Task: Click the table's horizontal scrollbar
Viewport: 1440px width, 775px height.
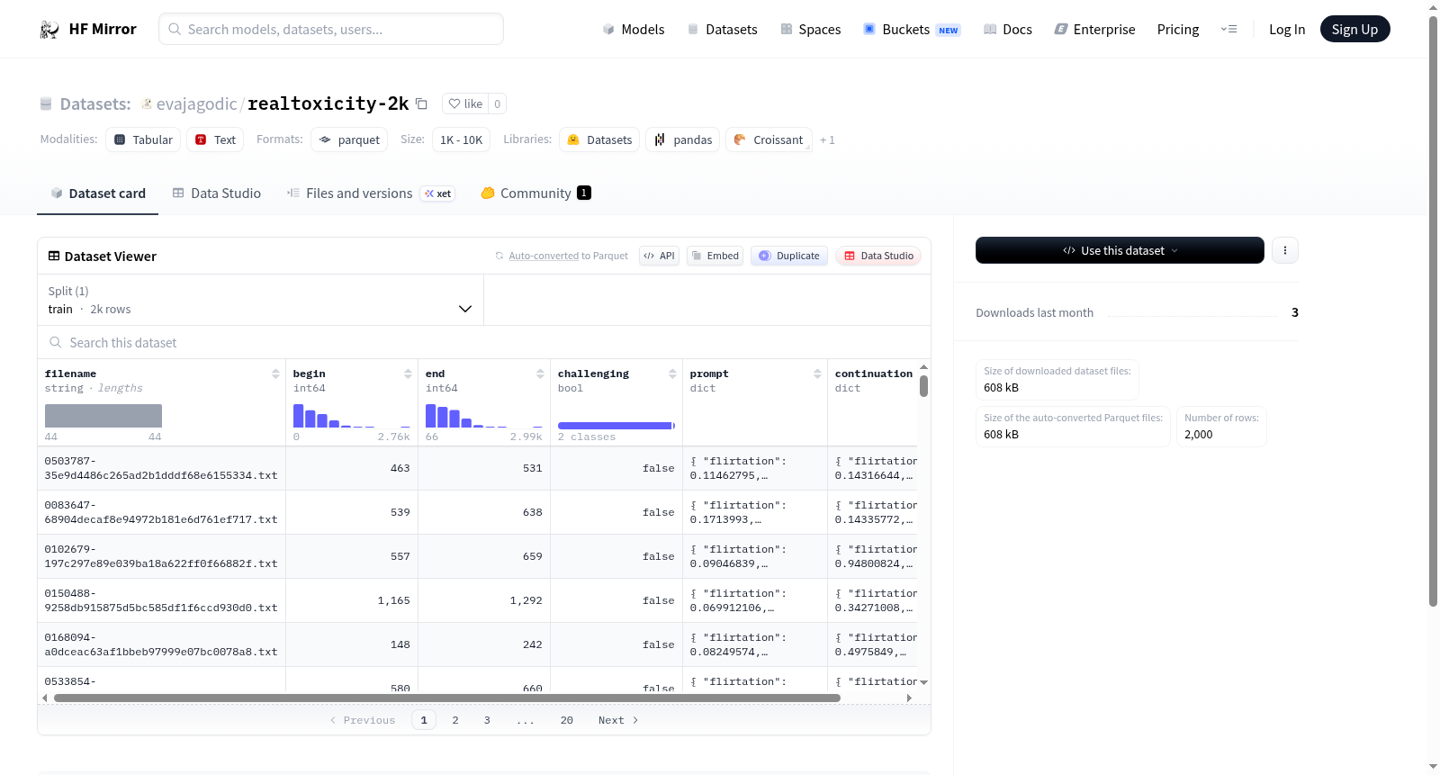Action: (447, 698)
